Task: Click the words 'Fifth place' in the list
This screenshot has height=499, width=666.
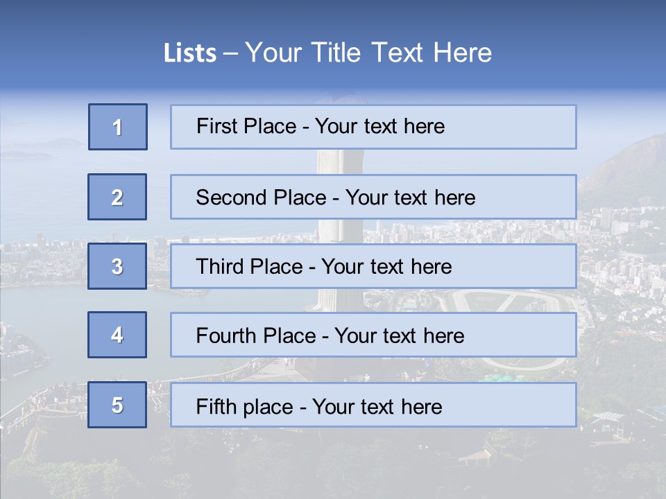Action: click(245, 406)
